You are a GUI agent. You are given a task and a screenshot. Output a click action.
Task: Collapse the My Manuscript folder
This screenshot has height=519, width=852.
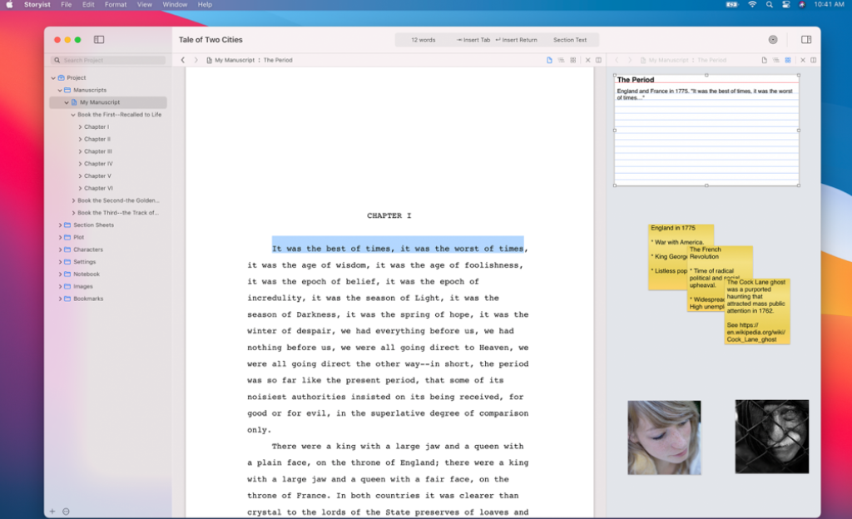click(x=67, y=102)
